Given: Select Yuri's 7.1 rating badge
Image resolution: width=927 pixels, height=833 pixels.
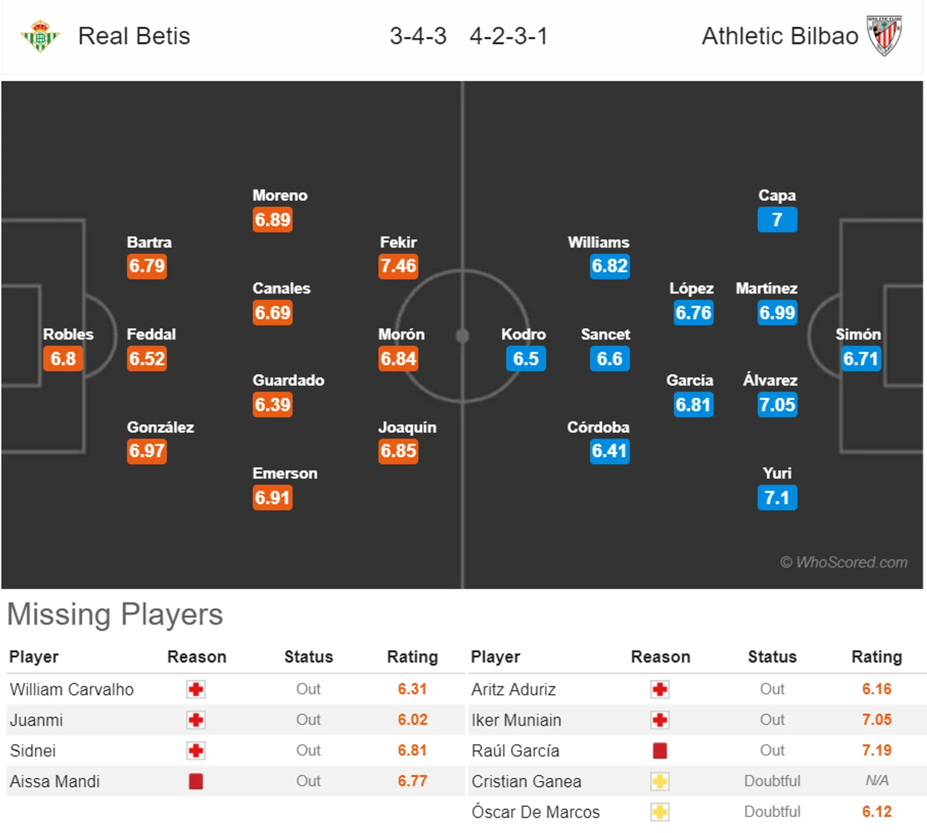Looking at the screenshot, I should click(x=777, y=498).
